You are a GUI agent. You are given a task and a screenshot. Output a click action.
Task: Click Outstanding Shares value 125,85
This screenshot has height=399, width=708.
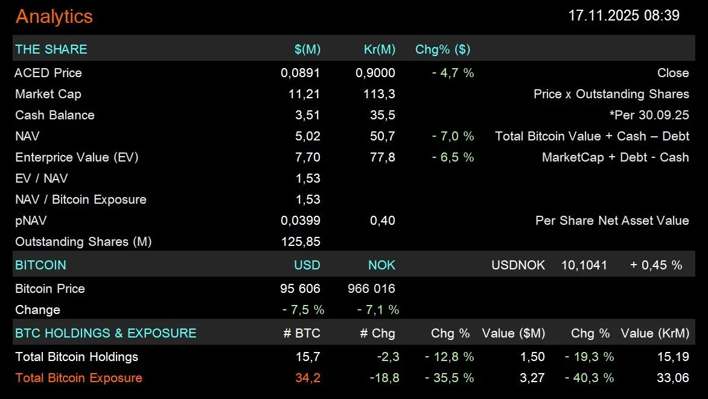coord(301,242)
